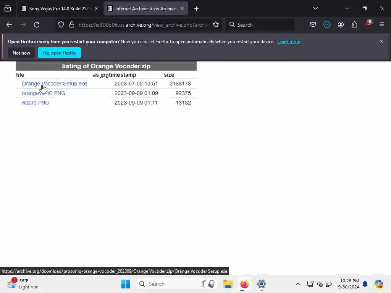Screen dimensions: 391x293
Task: Choose the Not now button
Action: point(21,53)
